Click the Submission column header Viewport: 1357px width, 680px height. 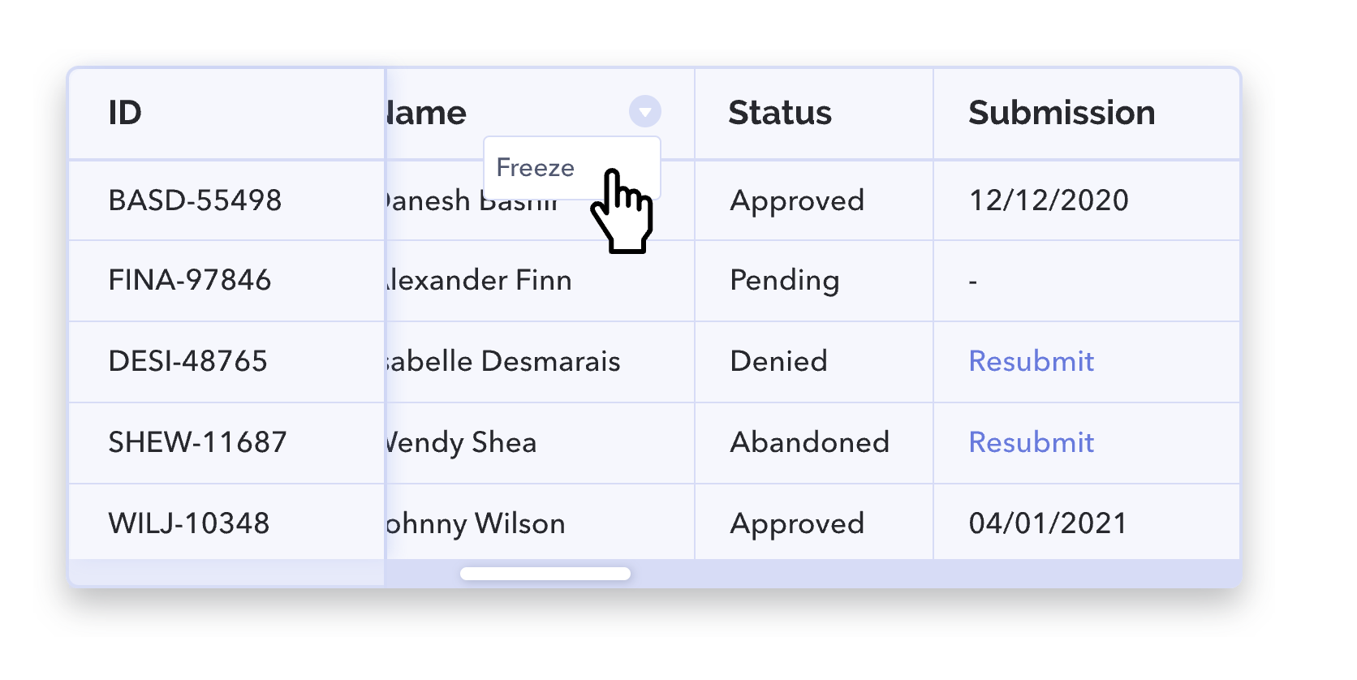click(x=1087, y=114)
